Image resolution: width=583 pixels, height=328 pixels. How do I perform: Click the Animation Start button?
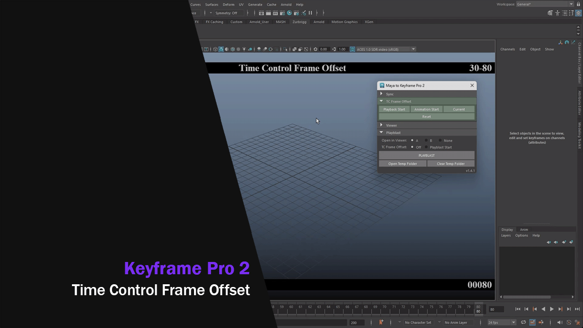(426, 109)
